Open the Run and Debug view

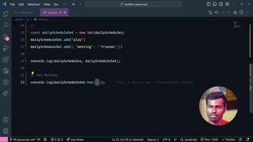[x=6, y=48]
